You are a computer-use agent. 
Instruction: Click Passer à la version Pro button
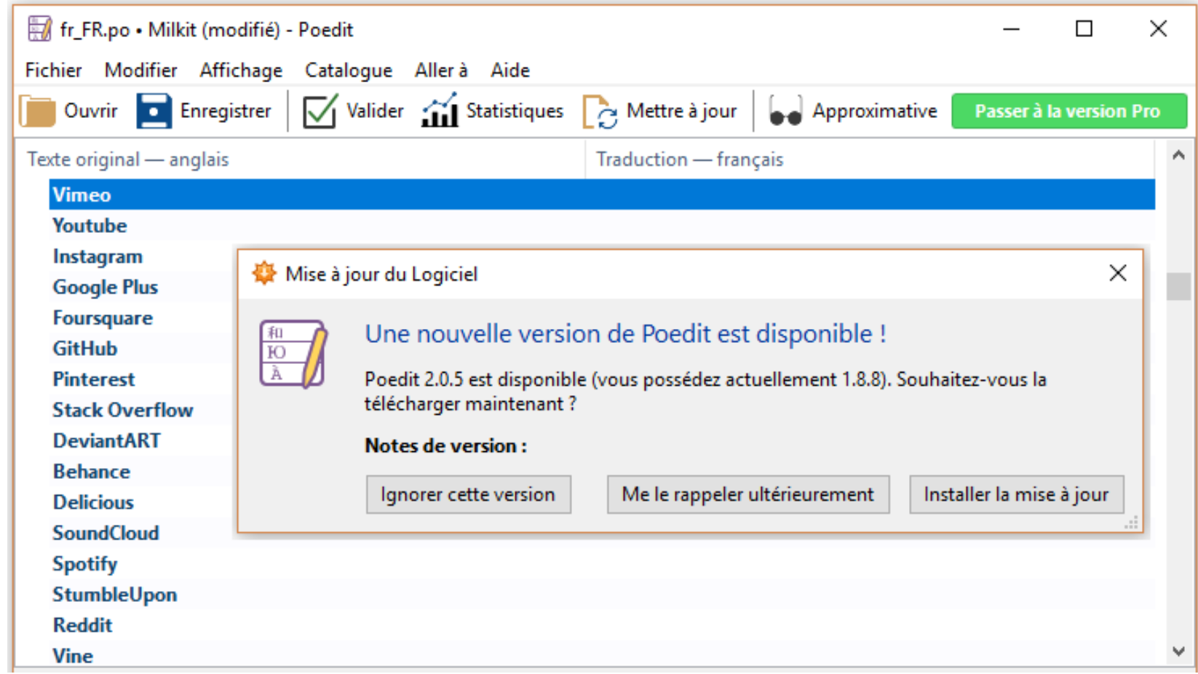[x=1068, y=111]
